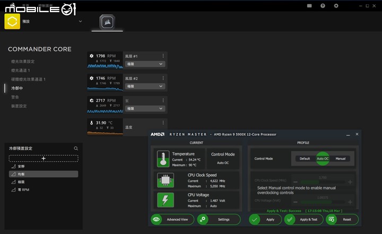Click the 1798 RPM speed graph
Image resolution: width=382 pixels, height=234 pixels.
[105, 66]
